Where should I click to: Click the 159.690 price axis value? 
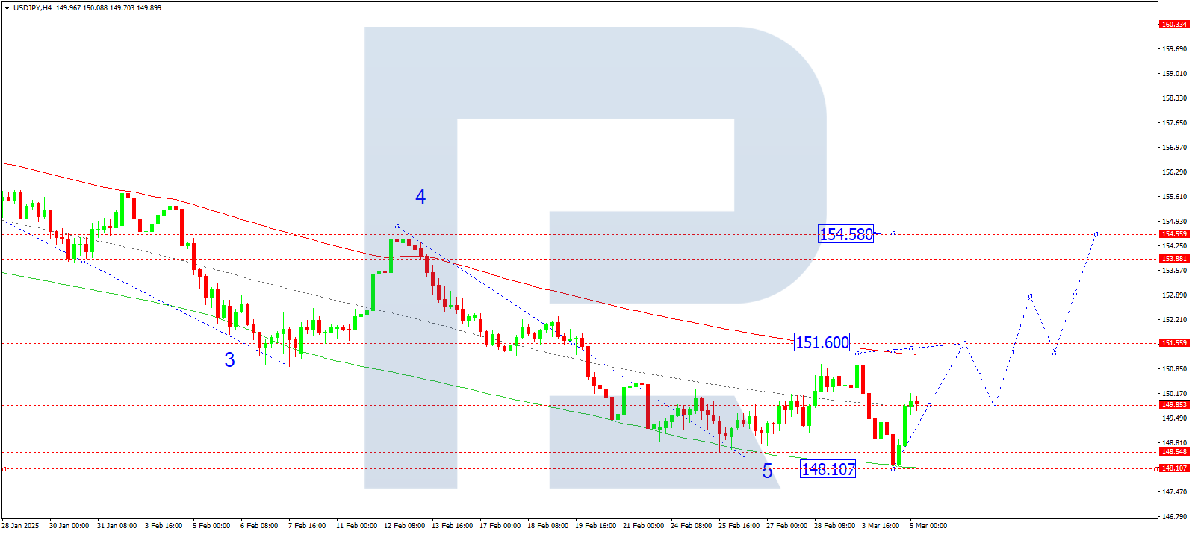coord(1174,49)
